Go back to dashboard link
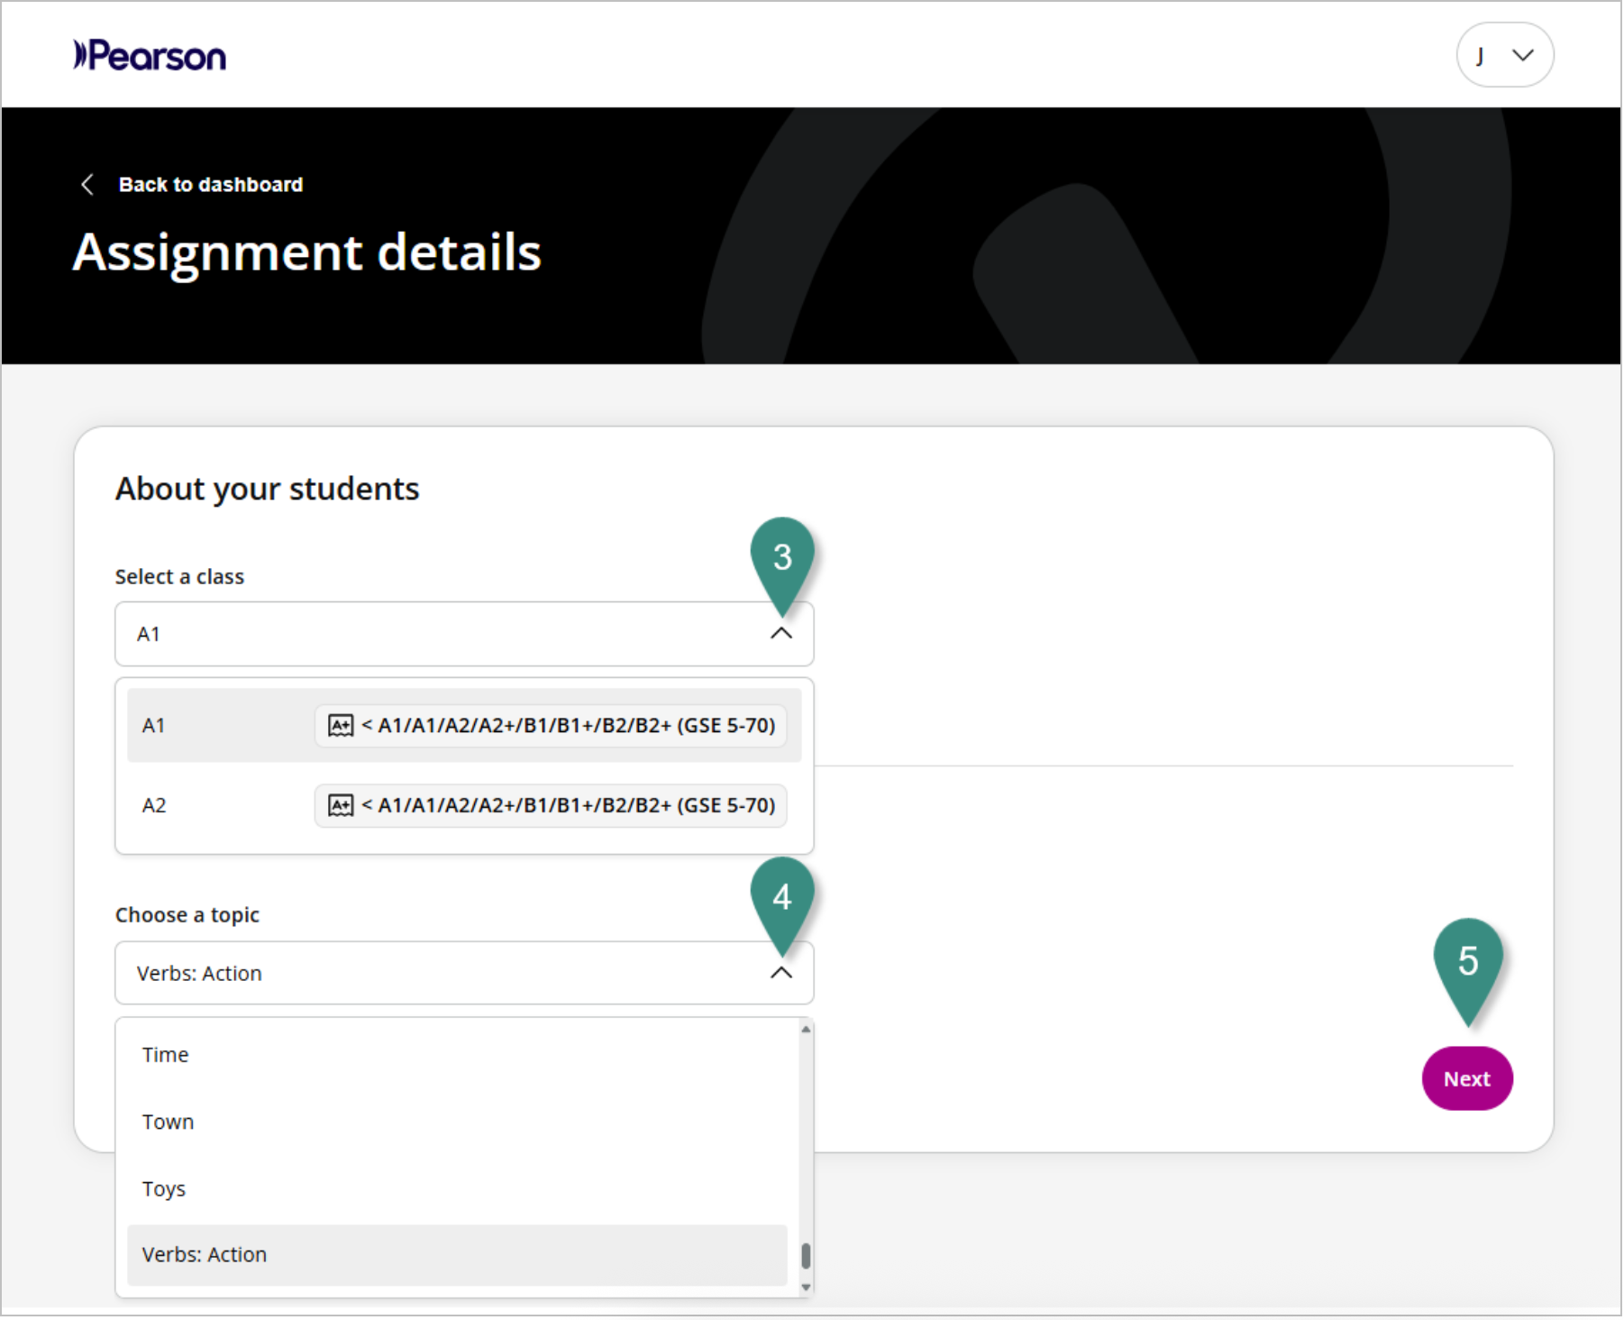1624x1320 pixels. tap(211, 185)
